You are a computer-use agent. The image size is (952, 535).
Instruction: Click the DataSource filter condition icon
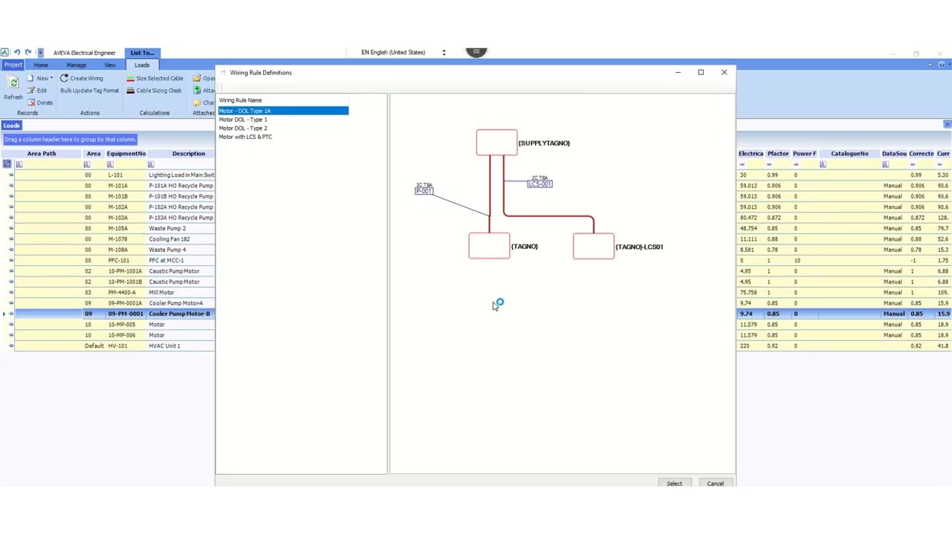[x=885, y=164]
